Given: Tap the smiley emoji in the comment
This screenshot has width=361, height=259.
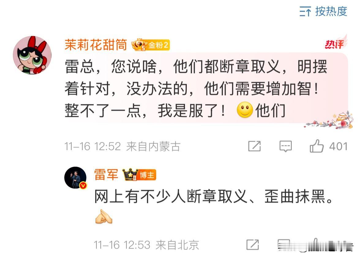Looking at the screenshot, I should [x=245, y=110].
